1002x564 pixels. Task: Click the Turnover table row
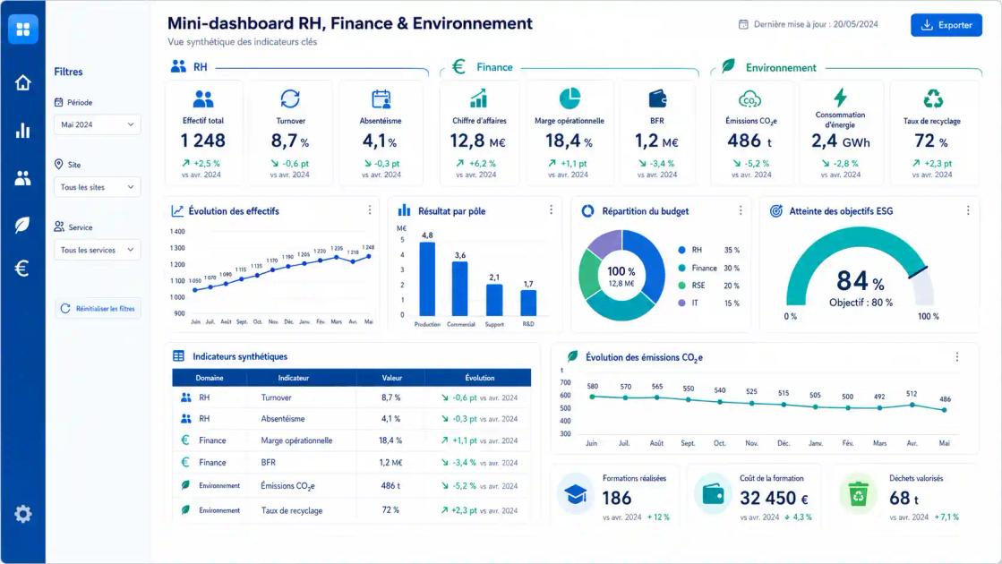point(352,397)
